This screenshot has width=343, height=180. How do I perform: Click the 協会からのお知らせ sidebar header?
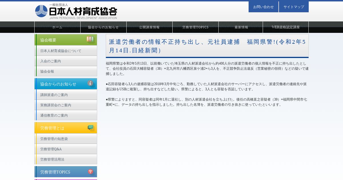66,84
